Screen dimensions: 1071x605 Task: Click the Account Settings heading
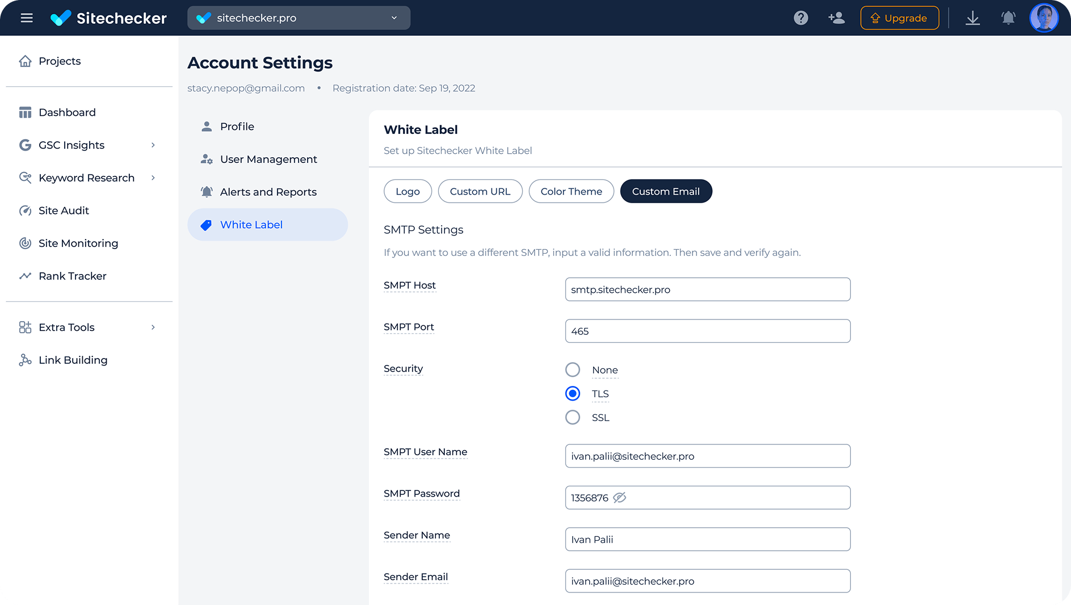[260, 63]
